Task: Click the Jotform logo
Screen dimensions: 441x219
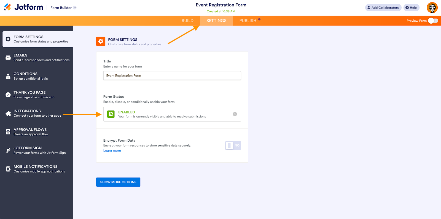Action: [24, 7]
